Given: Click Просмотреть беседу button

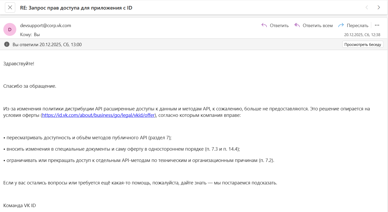Looking at the screenshot, I should tap(362, 44).
